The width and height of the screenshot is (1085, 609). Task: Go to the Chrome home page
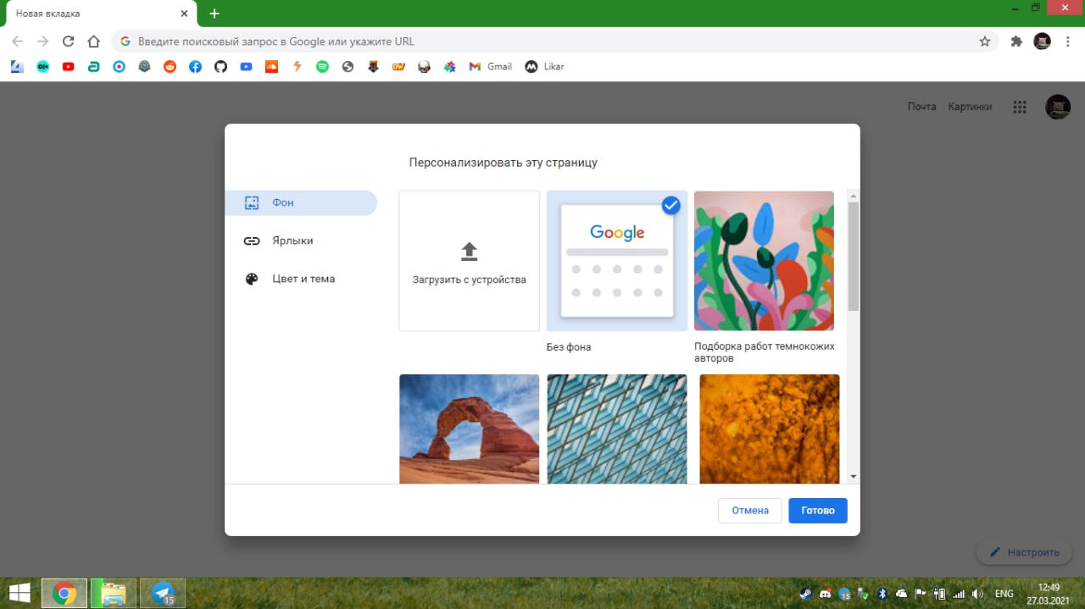(x=94, y=41)
